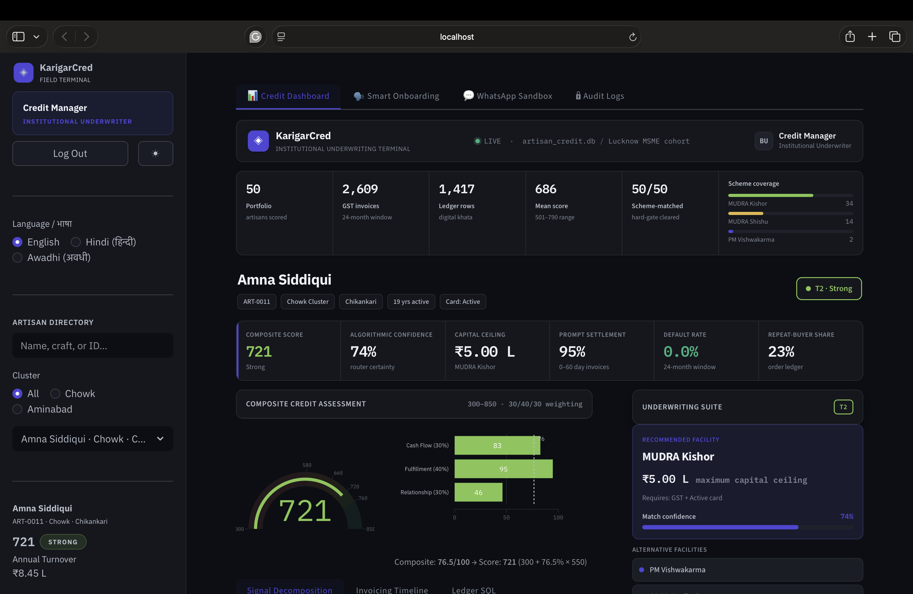Click the BU user avatar
913x594 pixels.
click(x=764, y=141)
